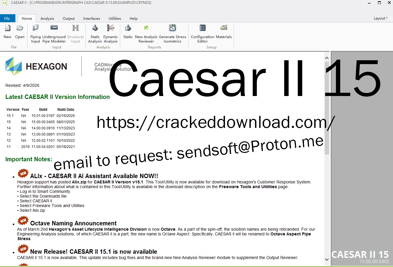Open the Utilities ribbon tab

[115, 18]
